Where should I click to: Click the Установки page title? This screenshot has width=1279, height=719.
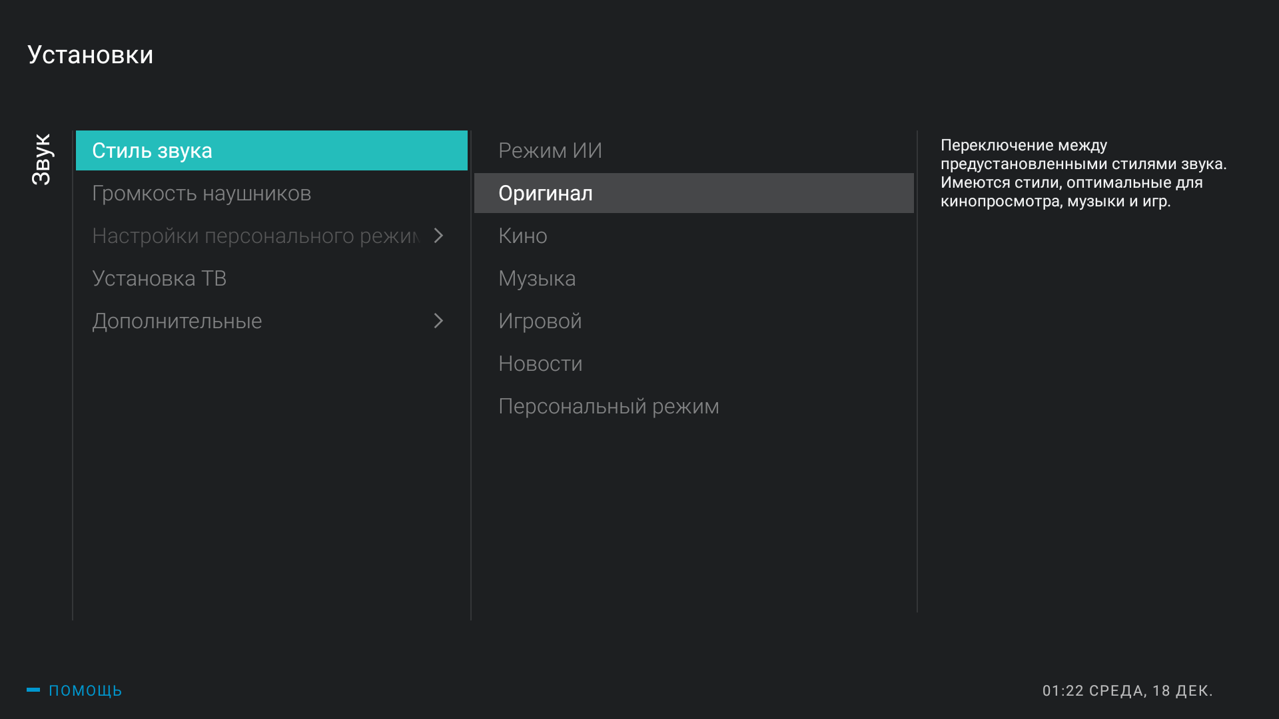click(91, 55)
